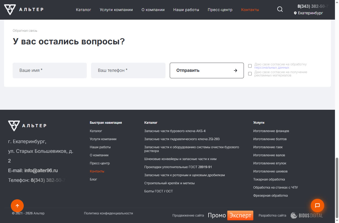Select the Екатеринбург city in the header
This screenshot has height=223, width=339.
pos(310,13)
